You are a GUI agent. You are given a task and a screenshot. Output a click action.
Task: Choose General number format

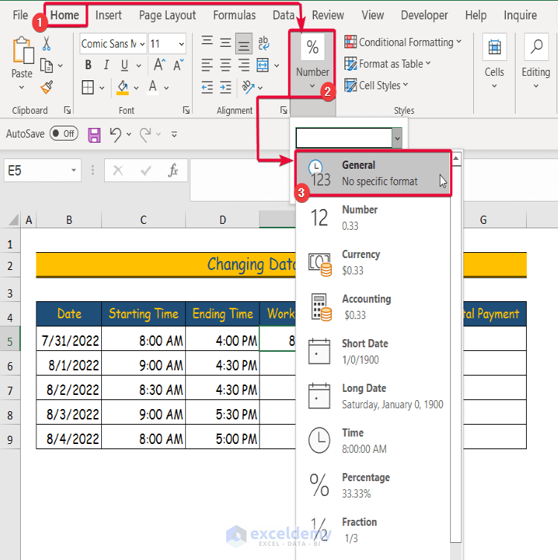tap(373, 173)
